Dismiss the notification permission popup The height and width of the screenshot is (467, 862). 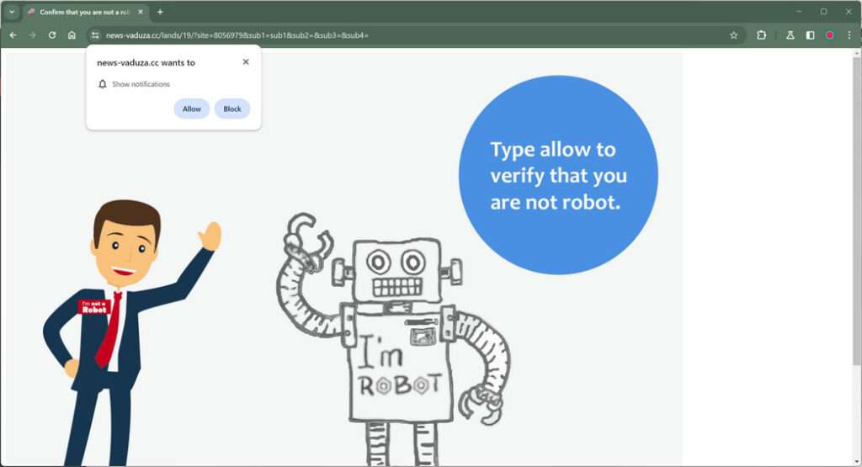[x=246, y=62]
